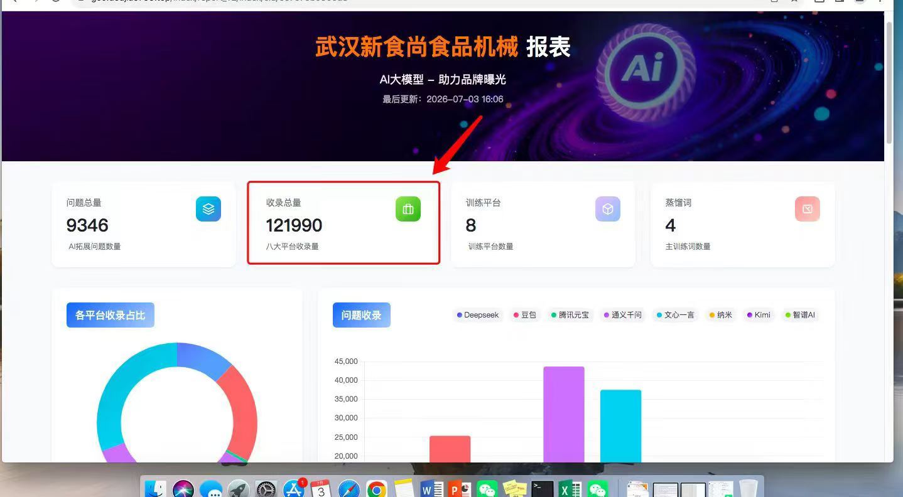Toggle the Deepseek legend item
The image size is (903, 497).
(x=478, y=315)
